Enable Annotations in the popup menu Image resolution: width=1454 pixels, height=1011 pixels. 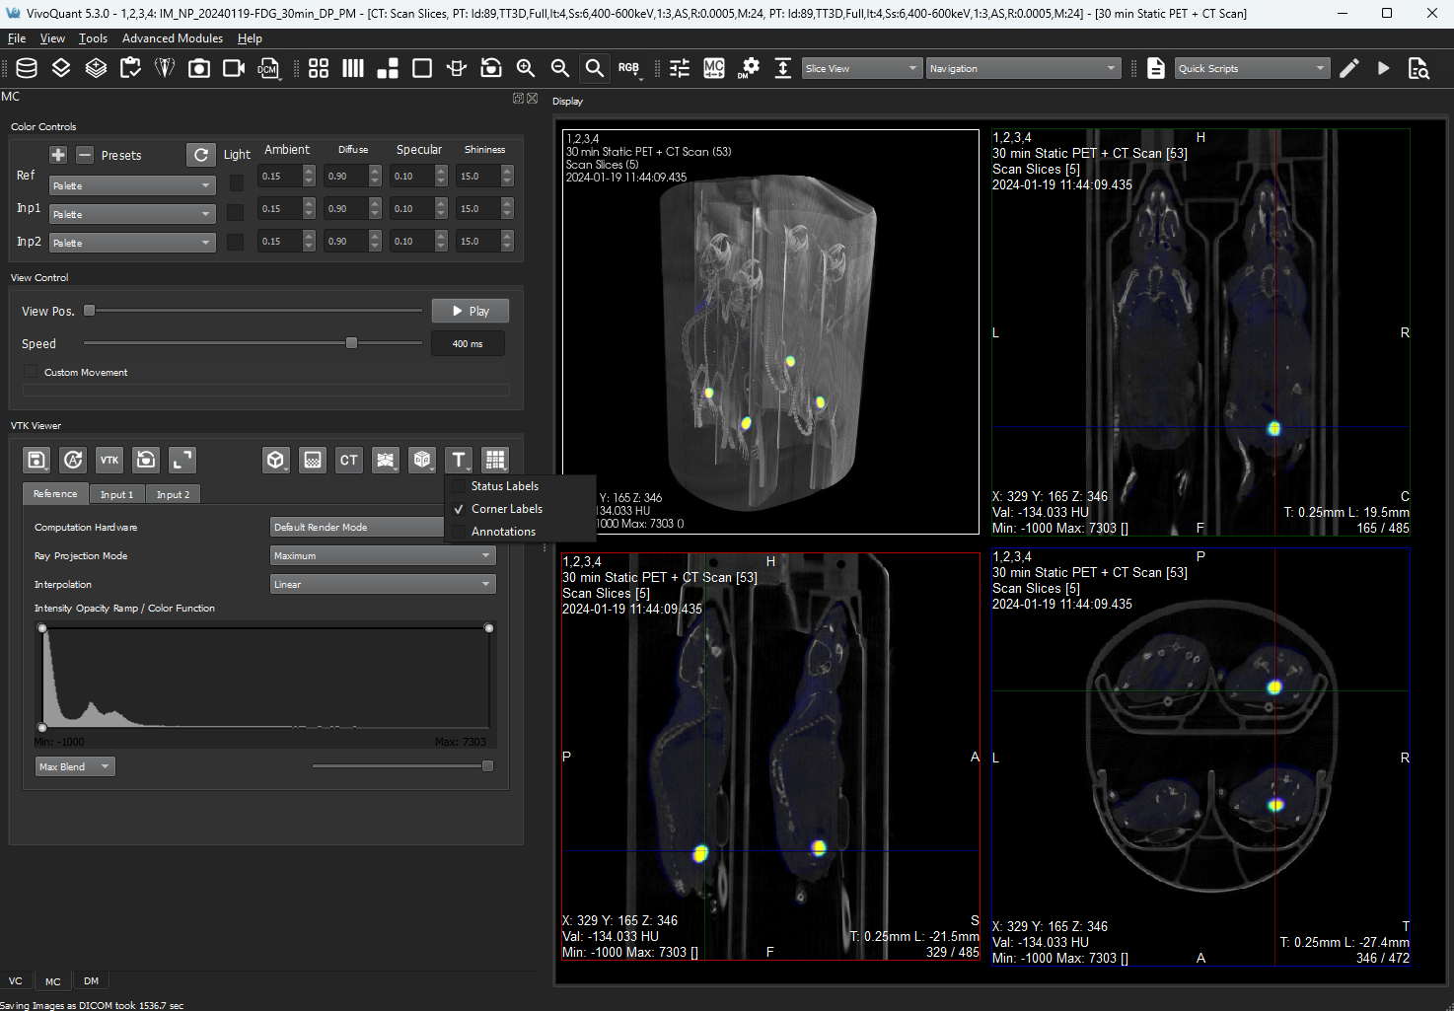coord(503,532)
